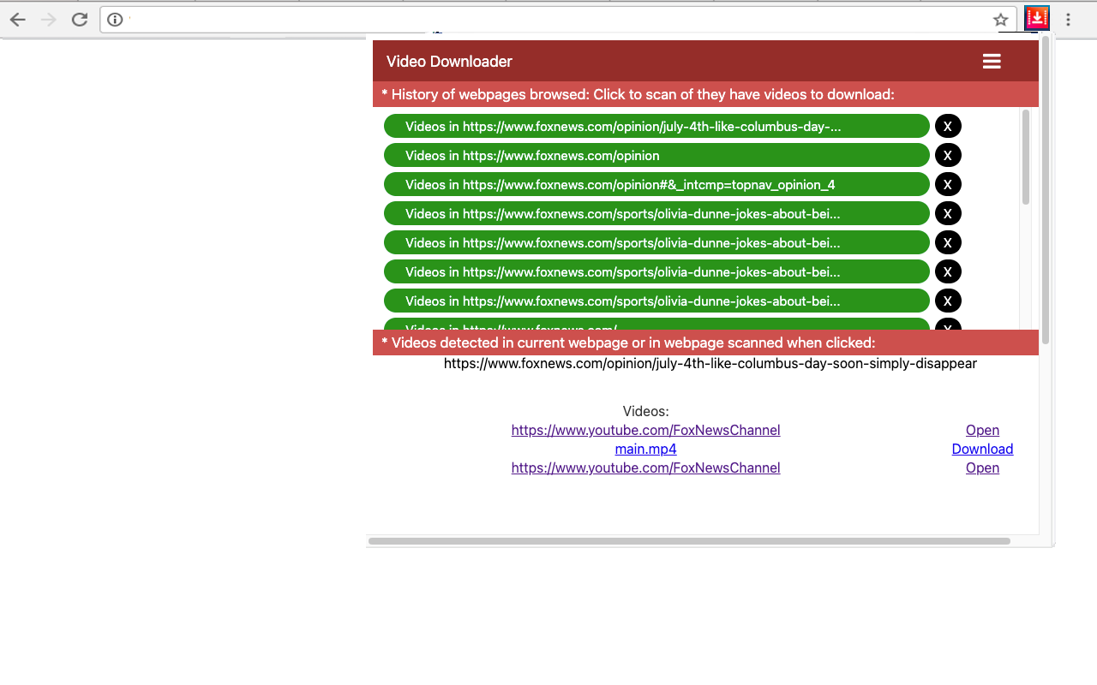Click the history list vertical scrollbar
Viewport: 1097px width, 685px height.
pyautogui.click(x=1026, y=157)
